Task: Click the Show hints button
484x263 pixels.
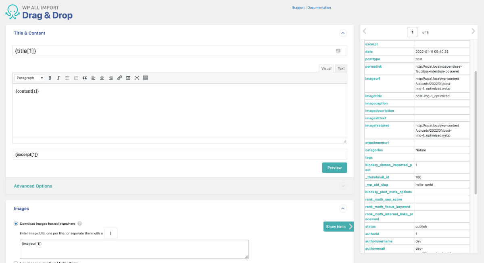Action: click(338, 226)
